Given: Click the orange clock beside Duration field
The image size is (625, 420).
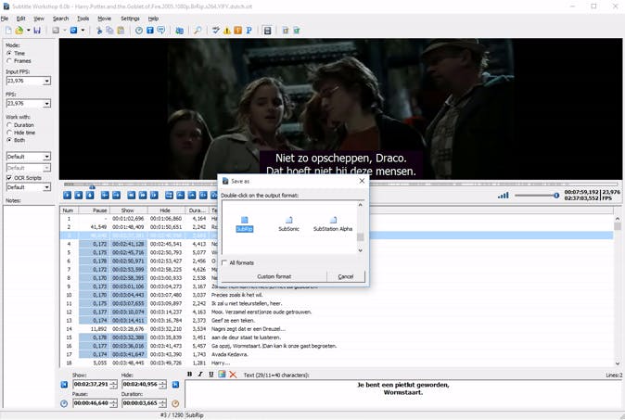Looking at the screenshot, I should 175,403.
